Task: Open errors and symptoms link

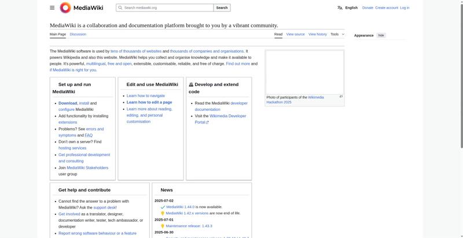Action: pyautogui.click(x=81, y=132)
